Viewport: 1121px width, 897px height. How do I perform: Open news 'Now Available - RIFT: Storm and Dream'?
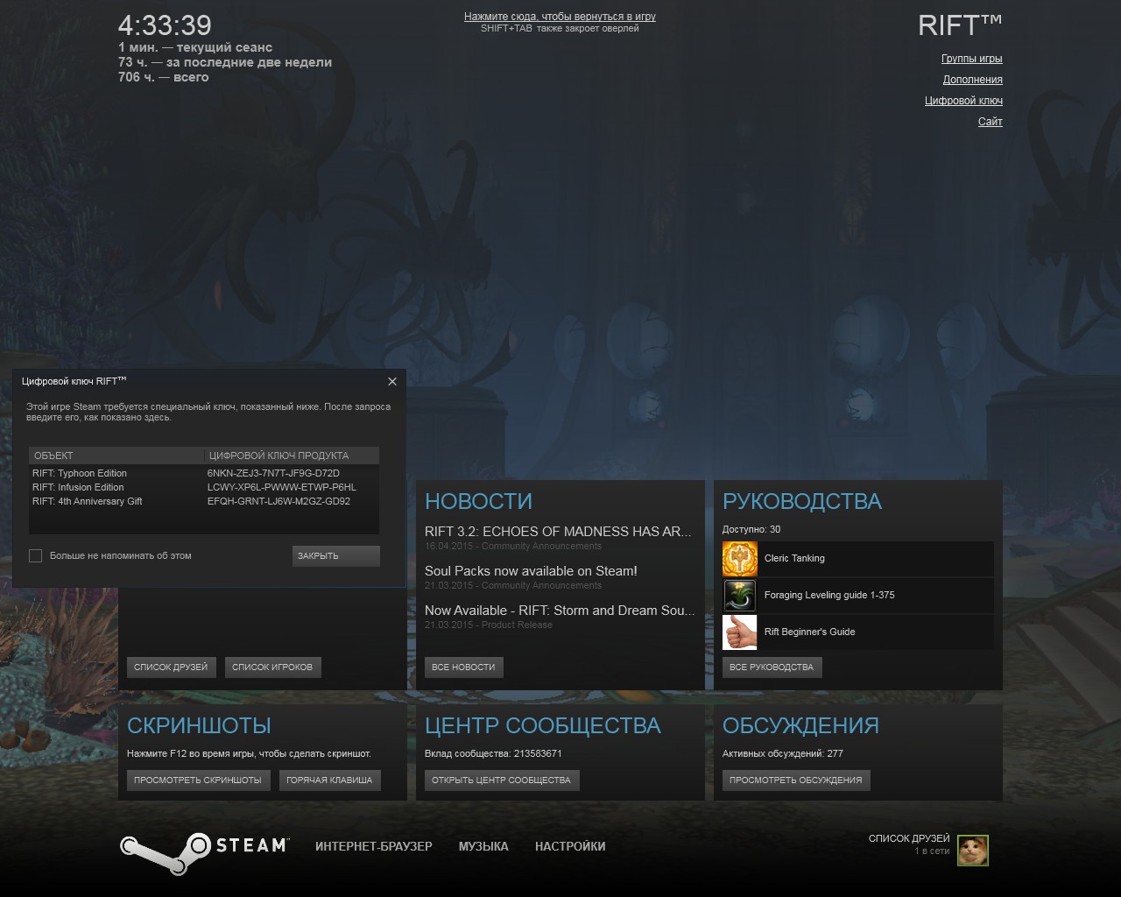pyautogui.click(x=560, y=611)
